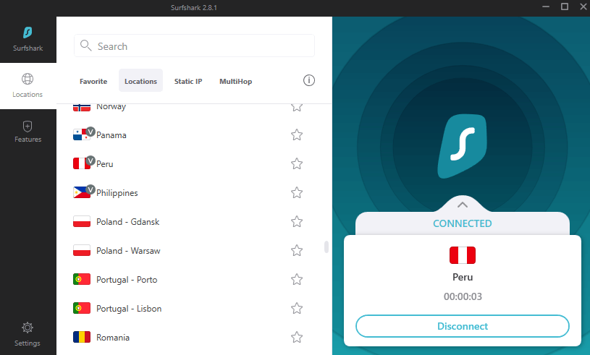Open Settings gear in the sidebar
Image resolution: width=590 pixels, height=355 pixels.
point(27,334)
